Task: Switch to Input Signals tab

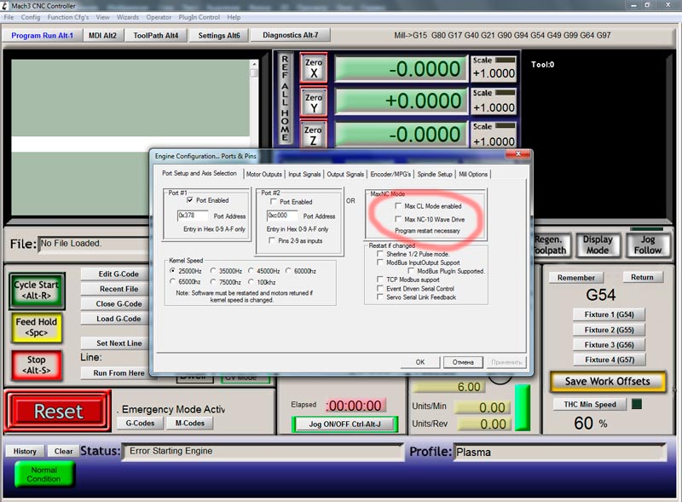Action: pyautogui.click(x=304, y=174)
